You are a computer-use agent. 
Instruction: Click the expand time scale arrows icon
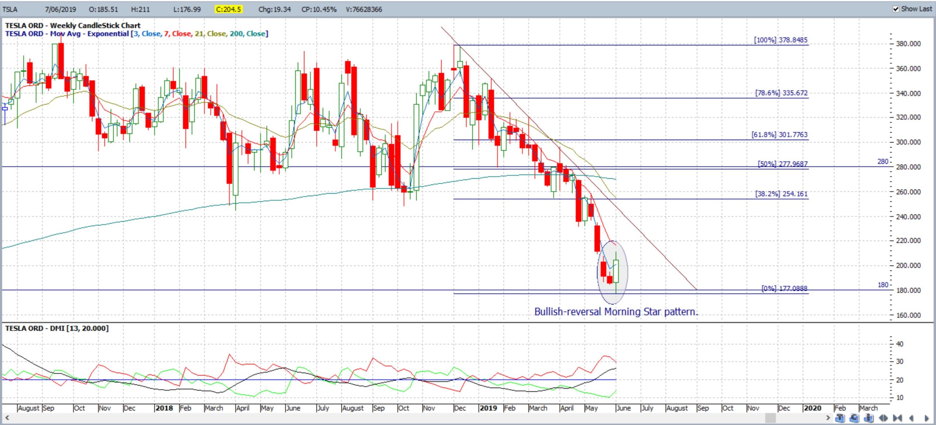click(x=883, y=418)
